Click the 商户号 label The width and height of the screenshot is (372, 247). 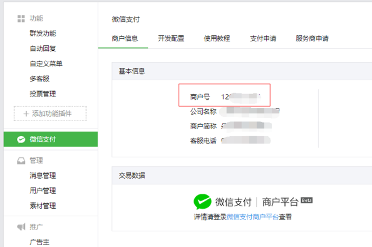point(200,97)
